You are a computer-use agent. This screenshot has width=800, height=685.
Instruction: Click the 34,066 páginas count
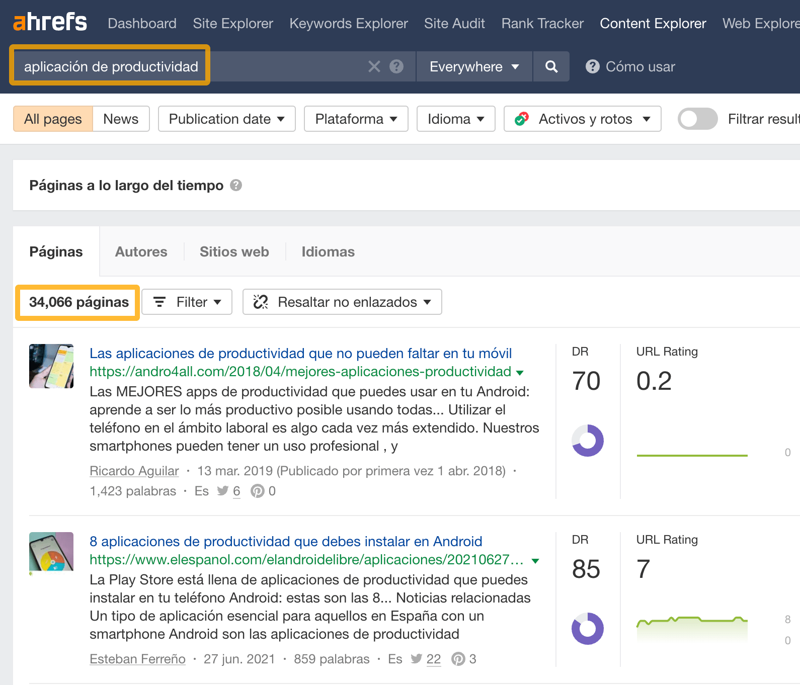(79, 302)
